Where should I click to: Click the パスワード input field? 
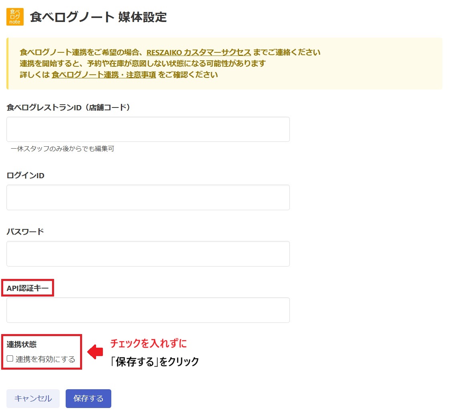(148, 253)
